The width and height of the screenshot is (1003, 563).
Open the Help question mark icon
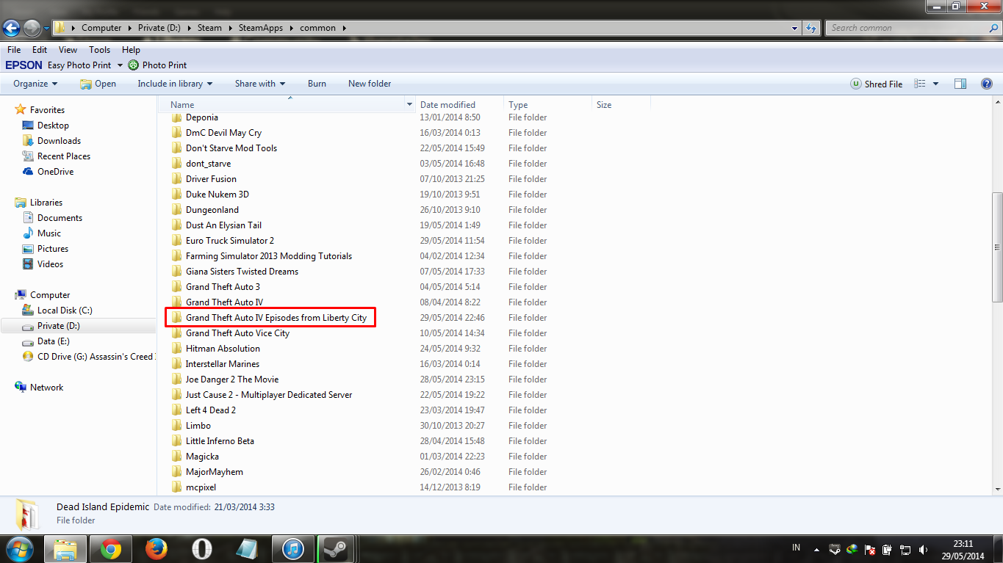(x=987, y=84)
